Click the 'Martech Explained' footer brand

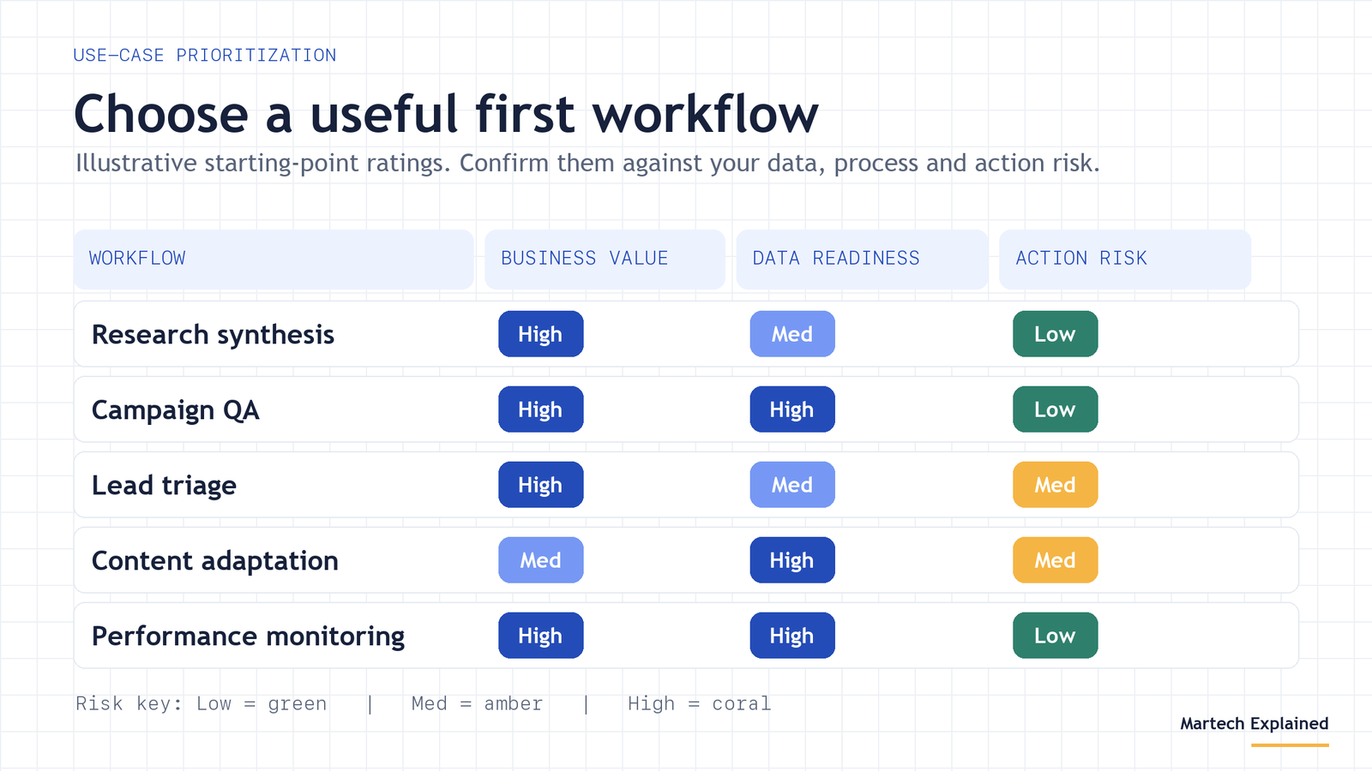click(1255, 724)
